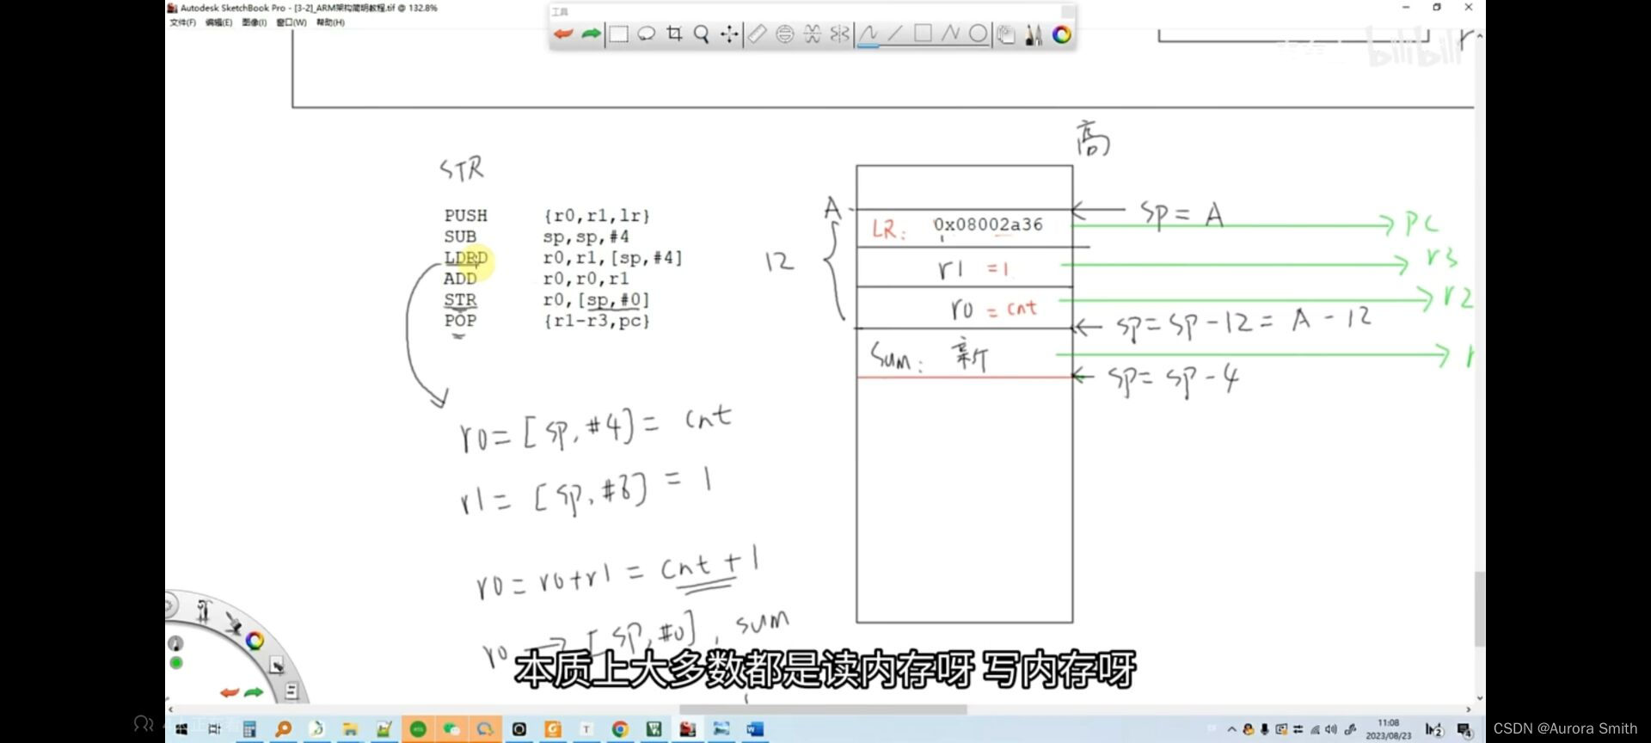
Task: Click the volume icon in system tray
Action: click(x=1331, y=729)
